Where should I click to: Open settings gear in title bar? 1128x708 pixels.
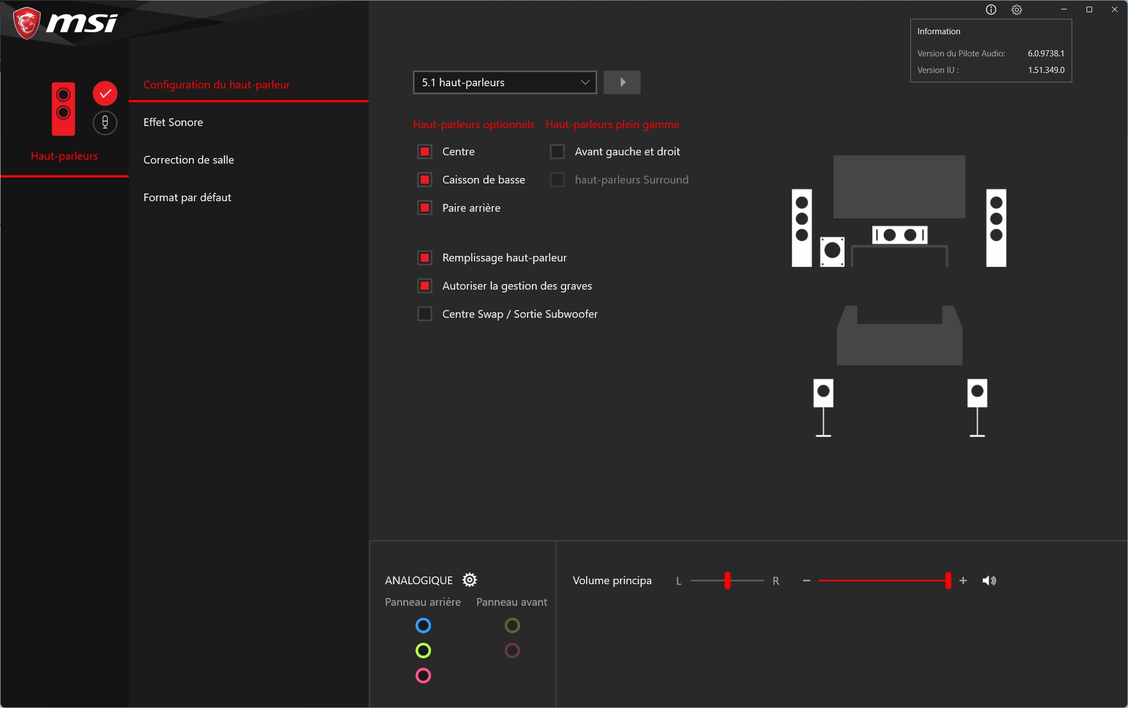pos(1016,9)
